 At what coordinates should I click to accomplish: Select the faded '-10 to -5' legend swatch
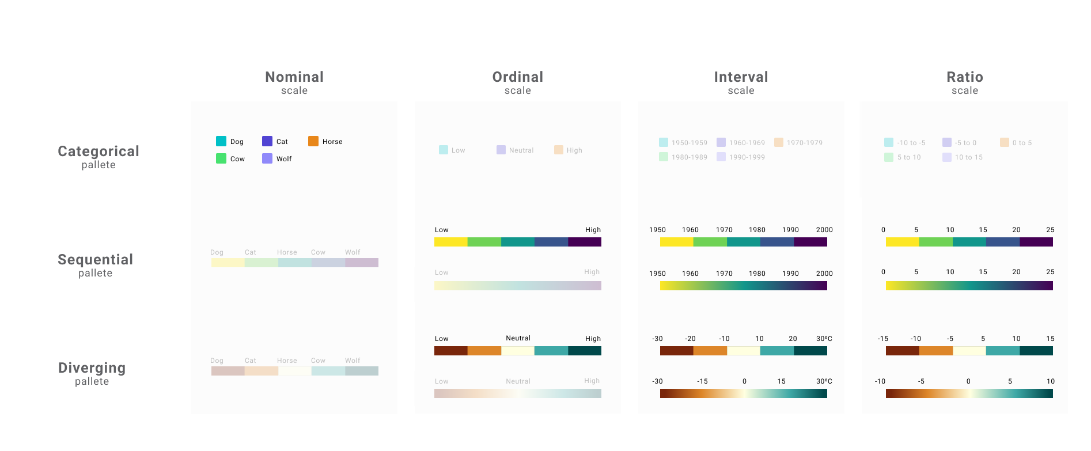pos(889,142)
